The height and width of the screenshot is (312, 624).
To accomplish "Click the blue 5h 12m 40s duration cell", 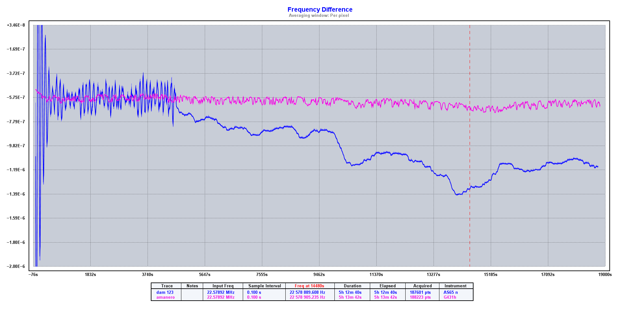I will 350,292.
